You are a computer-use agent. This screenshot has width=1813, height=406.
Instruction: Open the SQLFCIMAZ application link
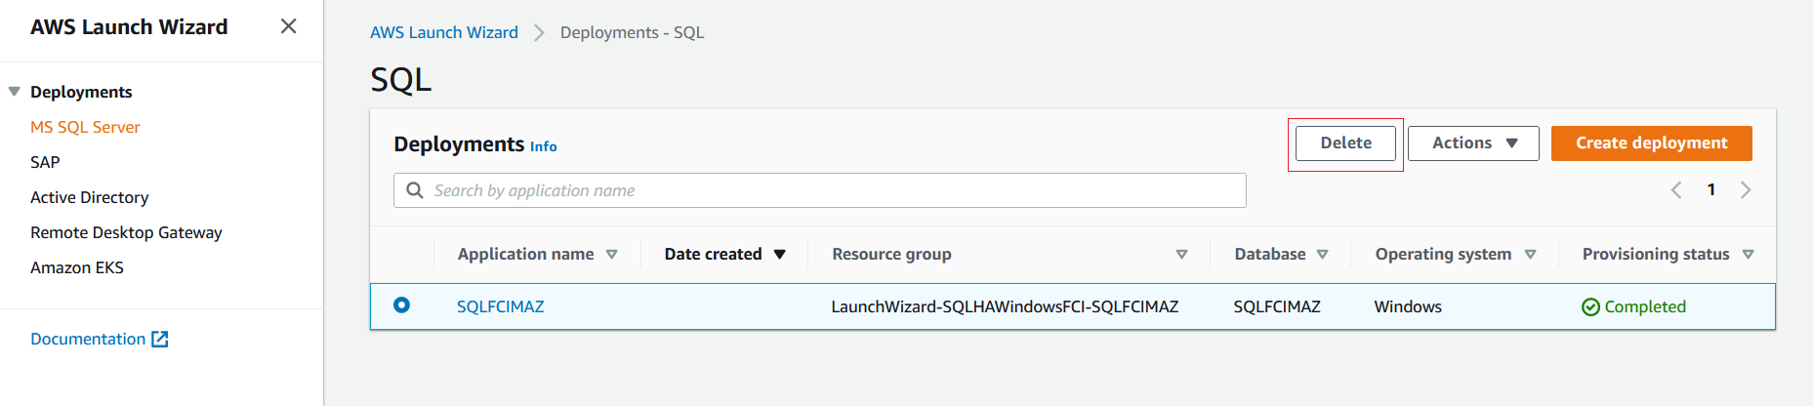click(x=501, y=306)
